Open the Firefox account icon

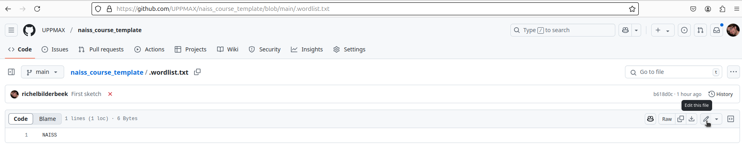tap(708, 9)
